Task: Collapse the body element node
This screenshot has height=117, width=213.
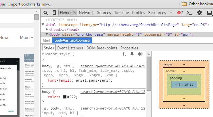Action: coord(47,34)
